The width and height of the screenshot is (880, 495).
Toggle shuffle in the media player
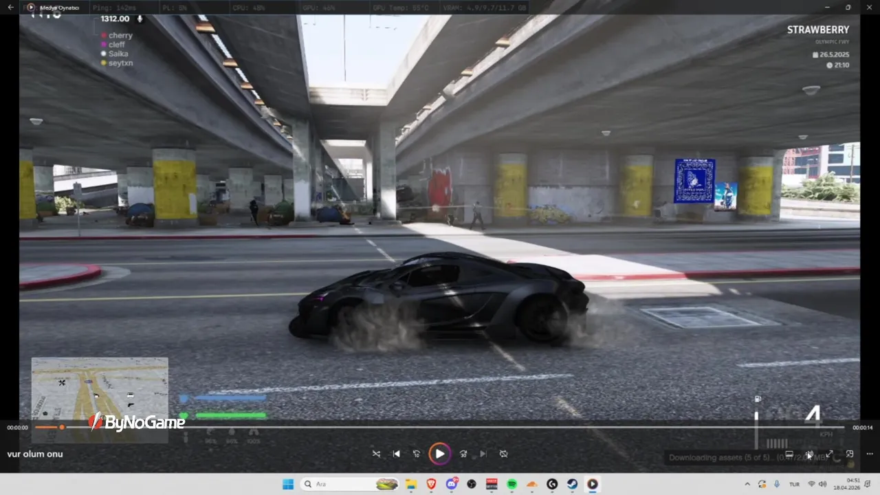(376, 454)
